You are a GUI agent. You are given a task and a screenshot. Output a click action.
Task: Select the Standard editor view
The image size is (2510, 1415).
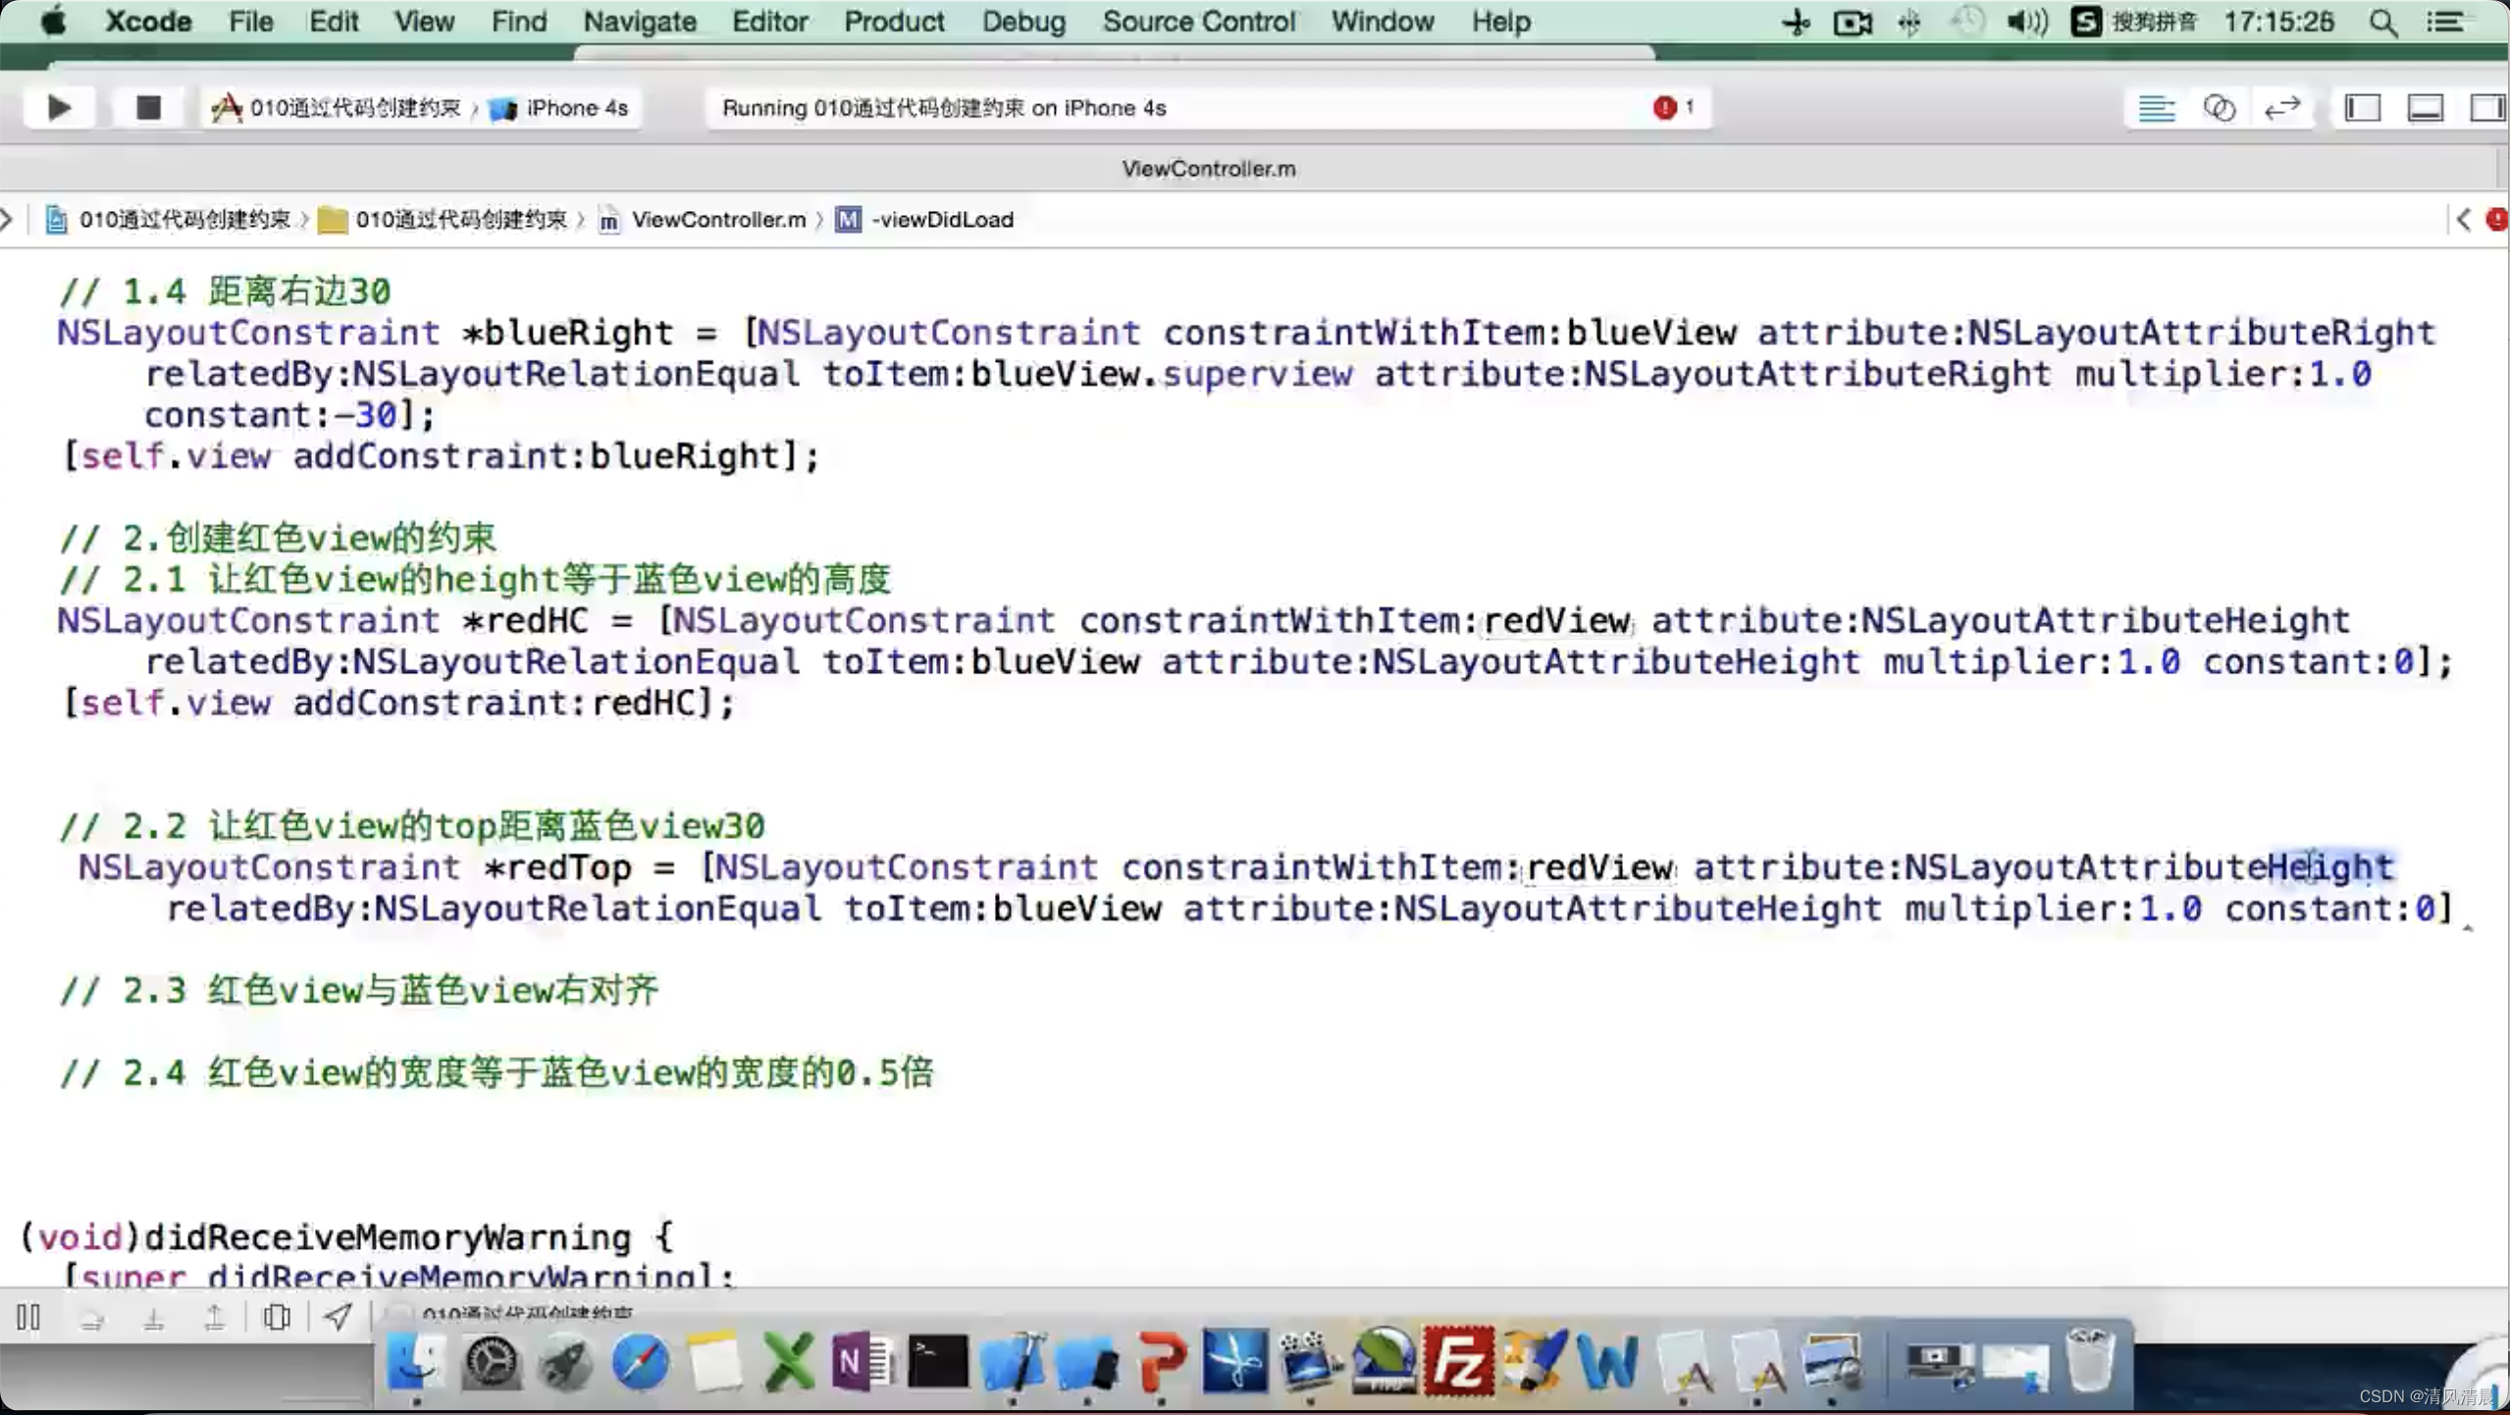(2156, 108)
